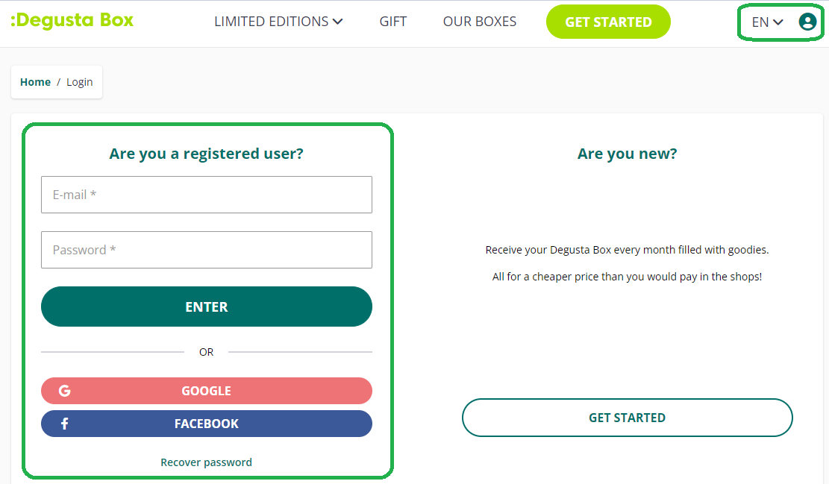This screenshot has height=484, width=829.
Task: Click the Google 'G' logo icon
Action: (65, 391)
